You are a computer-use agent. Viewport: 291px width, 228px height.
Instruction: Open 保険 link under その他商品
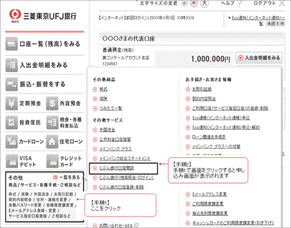[103, 99]
